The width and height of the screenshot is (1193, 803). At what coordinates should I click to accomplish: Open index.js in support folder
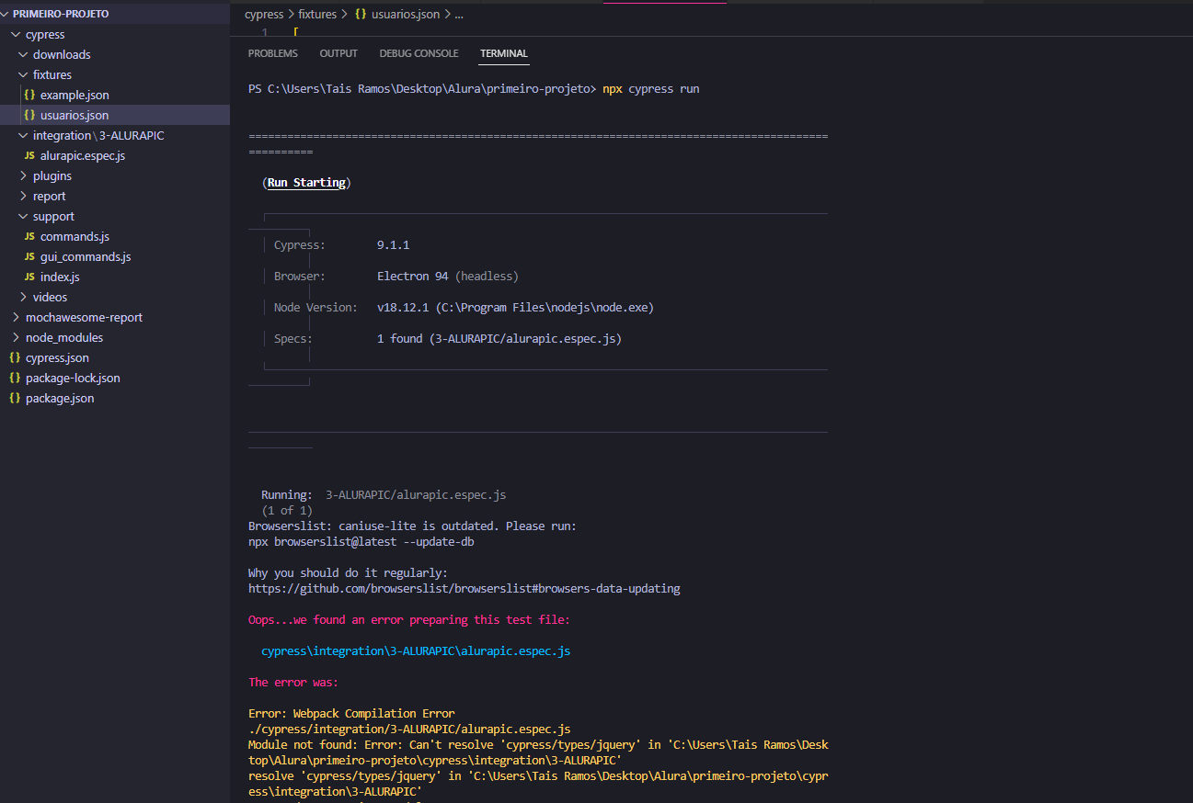tap(60, 277)
